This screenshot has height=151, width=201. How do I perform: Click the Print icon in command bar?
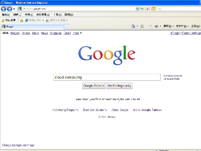156,26
